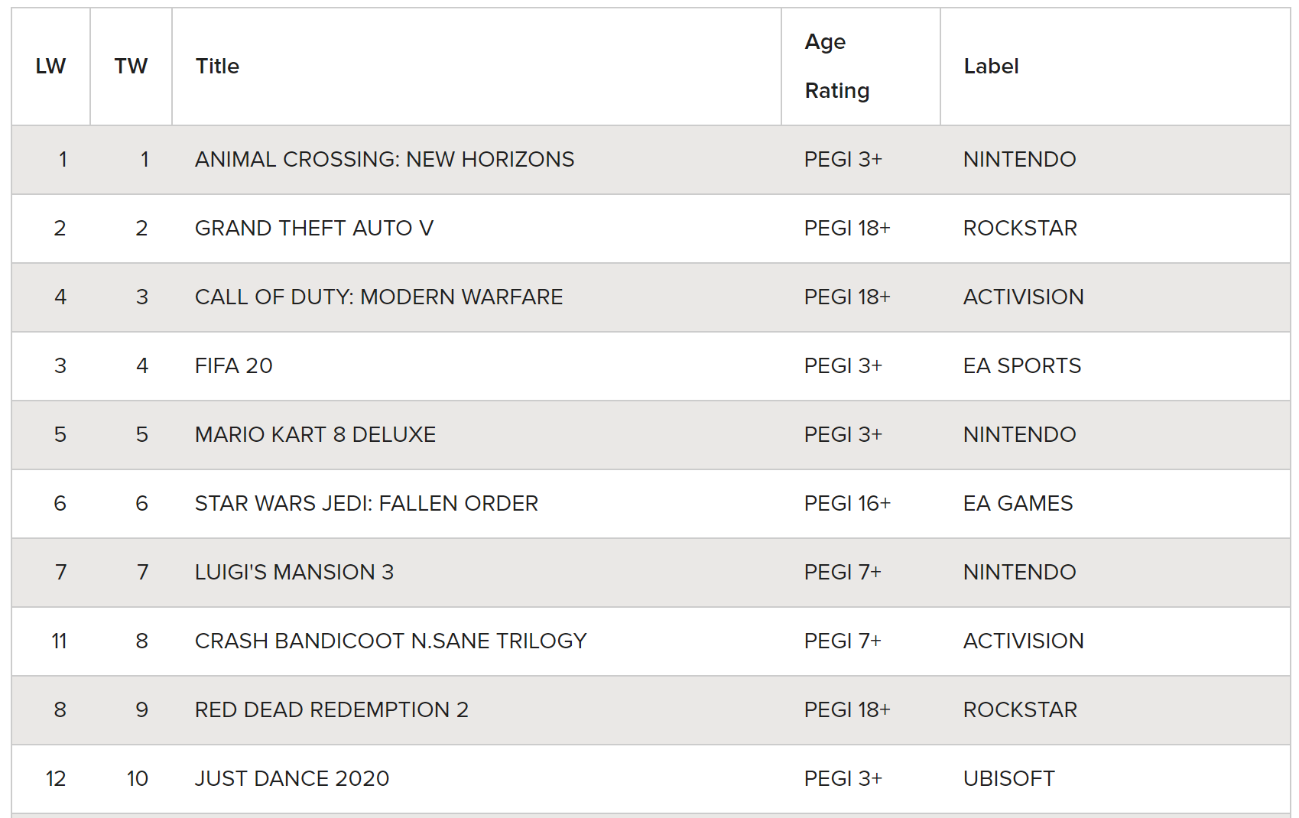1299x818 pixels.
Task: Click PEGI 16+ age rating cell
Action: tap(847, 504)
